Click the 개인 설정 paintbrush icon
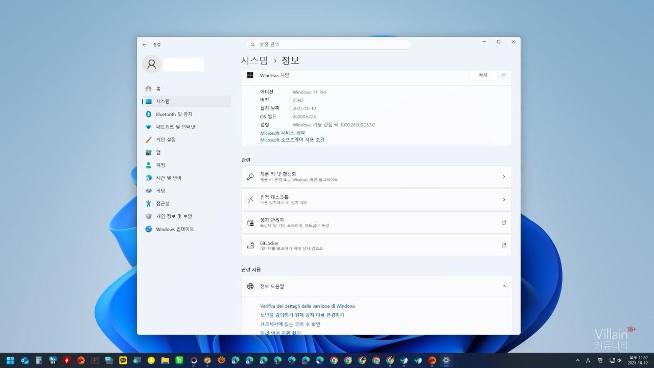The height and width of the screenshot is (368, 654). tap(149, 140)
